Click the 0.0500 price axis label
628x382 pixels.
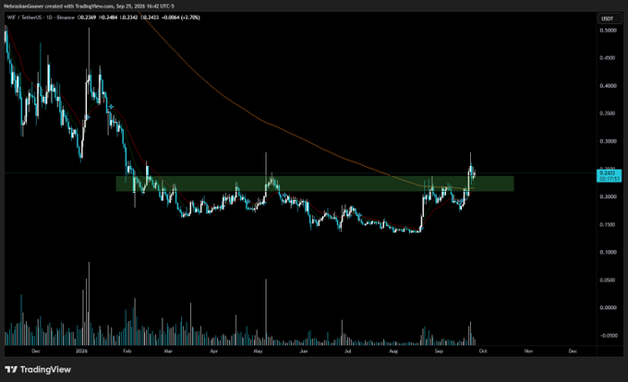tap(608, 280)
